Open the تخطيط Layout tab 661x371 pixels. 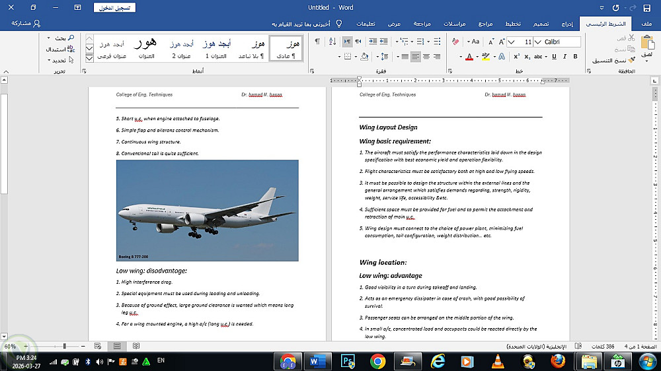coord(513,24)
